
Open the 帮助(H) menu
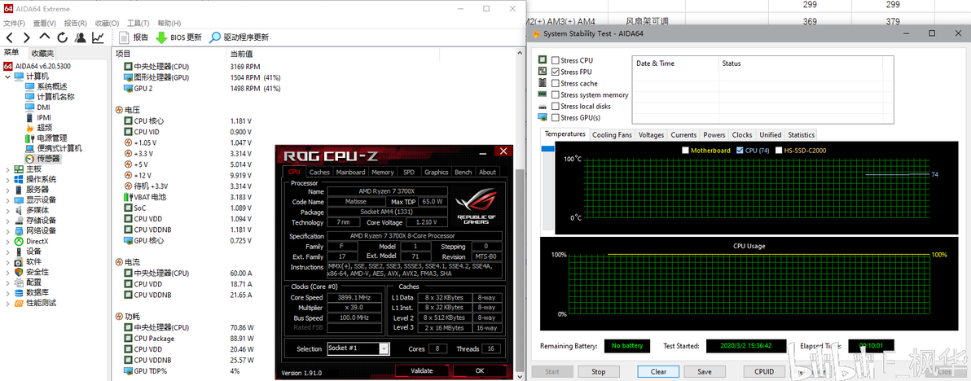coord(169,23)
